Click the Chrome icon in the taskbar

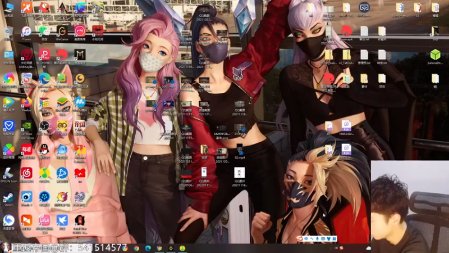click(136, 249)
